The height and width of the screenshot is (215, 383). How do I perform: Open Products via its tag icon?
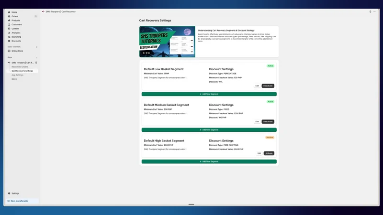point(9,21)
